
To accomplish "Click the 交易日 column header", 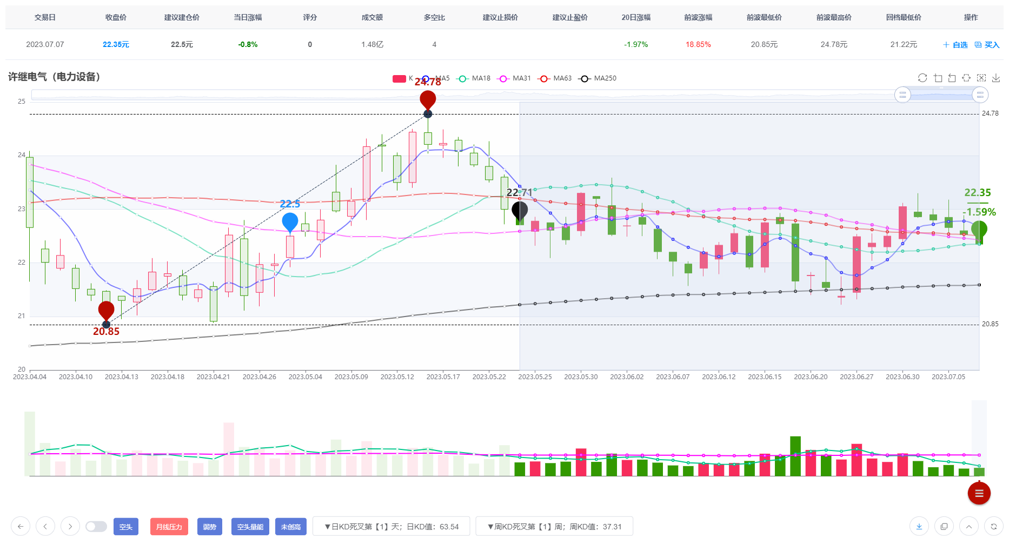I will point(45,17).
